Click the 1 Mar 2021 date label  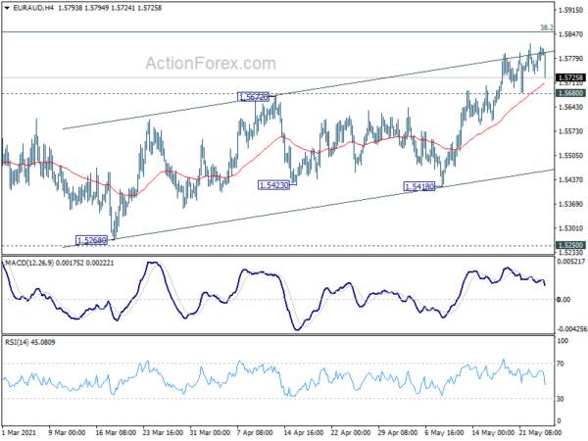tap(19, 432)
